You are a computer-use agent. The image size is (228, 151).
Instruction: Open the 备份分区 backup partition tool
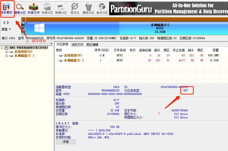(x=102, y=9)
